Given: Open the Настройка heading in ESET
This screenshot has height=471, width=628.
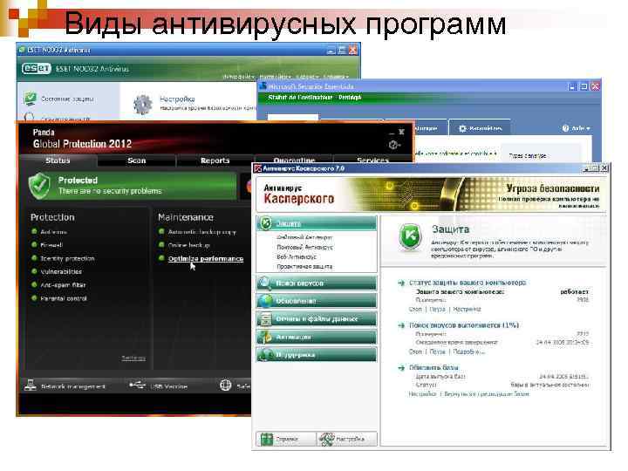Looking at the screenshot, I should point(177,99).
